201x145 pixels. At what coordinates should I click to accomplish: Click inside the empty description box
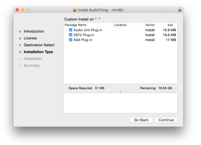coord(120,103)
